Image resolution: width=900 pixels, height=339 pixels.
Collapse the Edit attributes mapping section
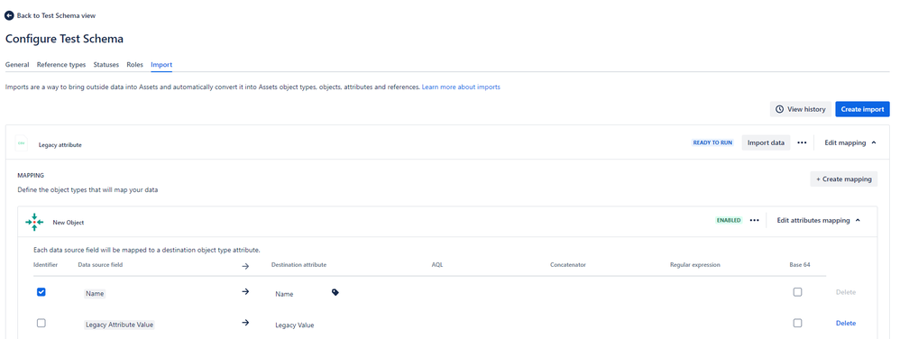819,220
